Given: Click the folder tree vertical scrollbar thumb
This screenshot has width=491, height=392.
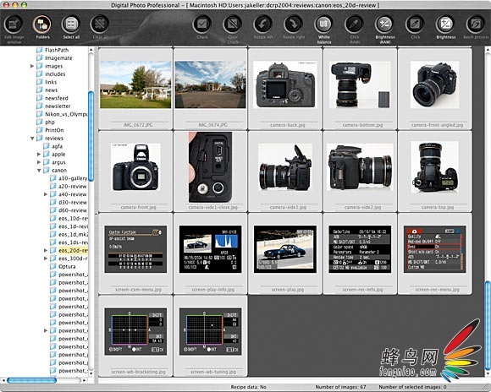Looking at the screenshot, I should coord(91,136).
